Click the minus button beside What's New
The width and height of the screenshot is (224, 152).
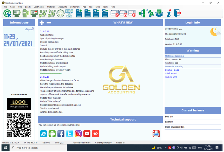(49, 23)
